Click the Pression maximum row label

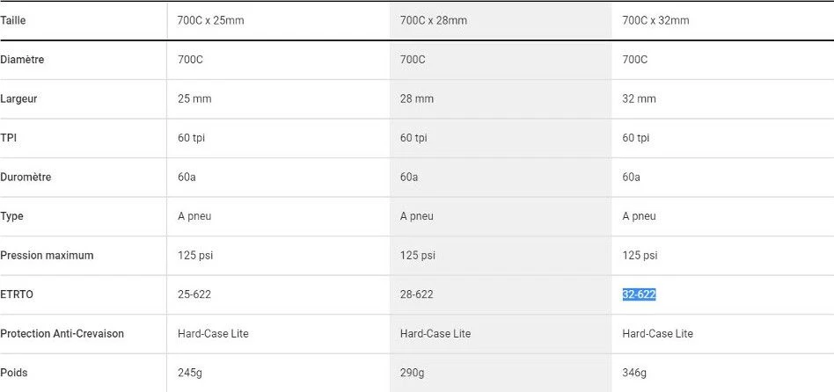coord(47,255)
